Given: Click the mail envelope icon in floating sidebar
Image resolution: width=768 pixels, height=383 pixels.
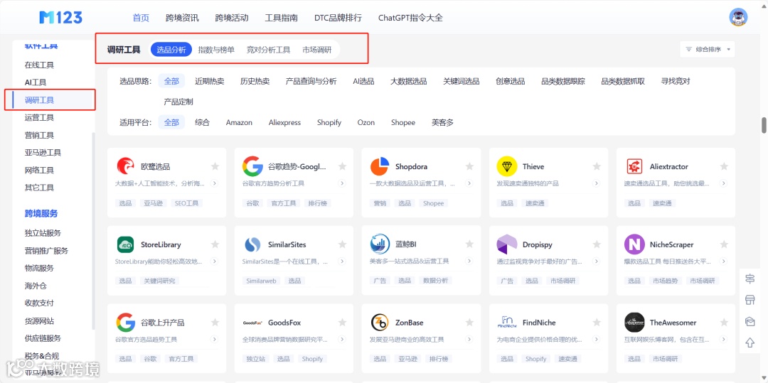Looking at the screenshot, I should 750,321.
